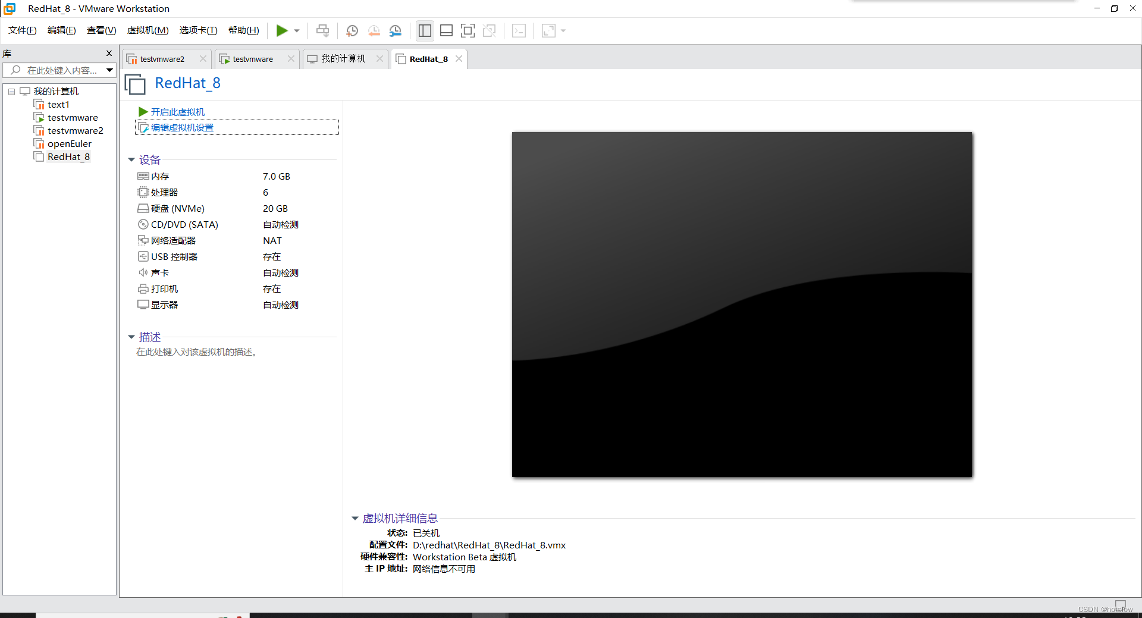
Task: Open the power options dropdown arrow
Action: coord(297,31)
